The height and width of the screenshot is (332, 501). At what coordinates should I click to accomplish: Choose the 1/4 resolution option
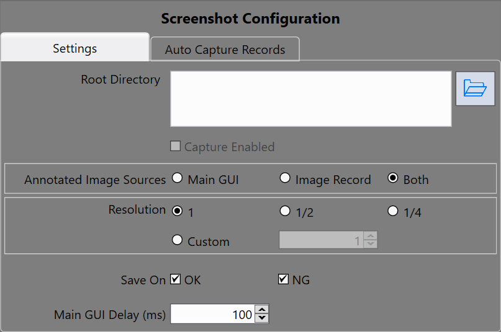pos(393,211)
